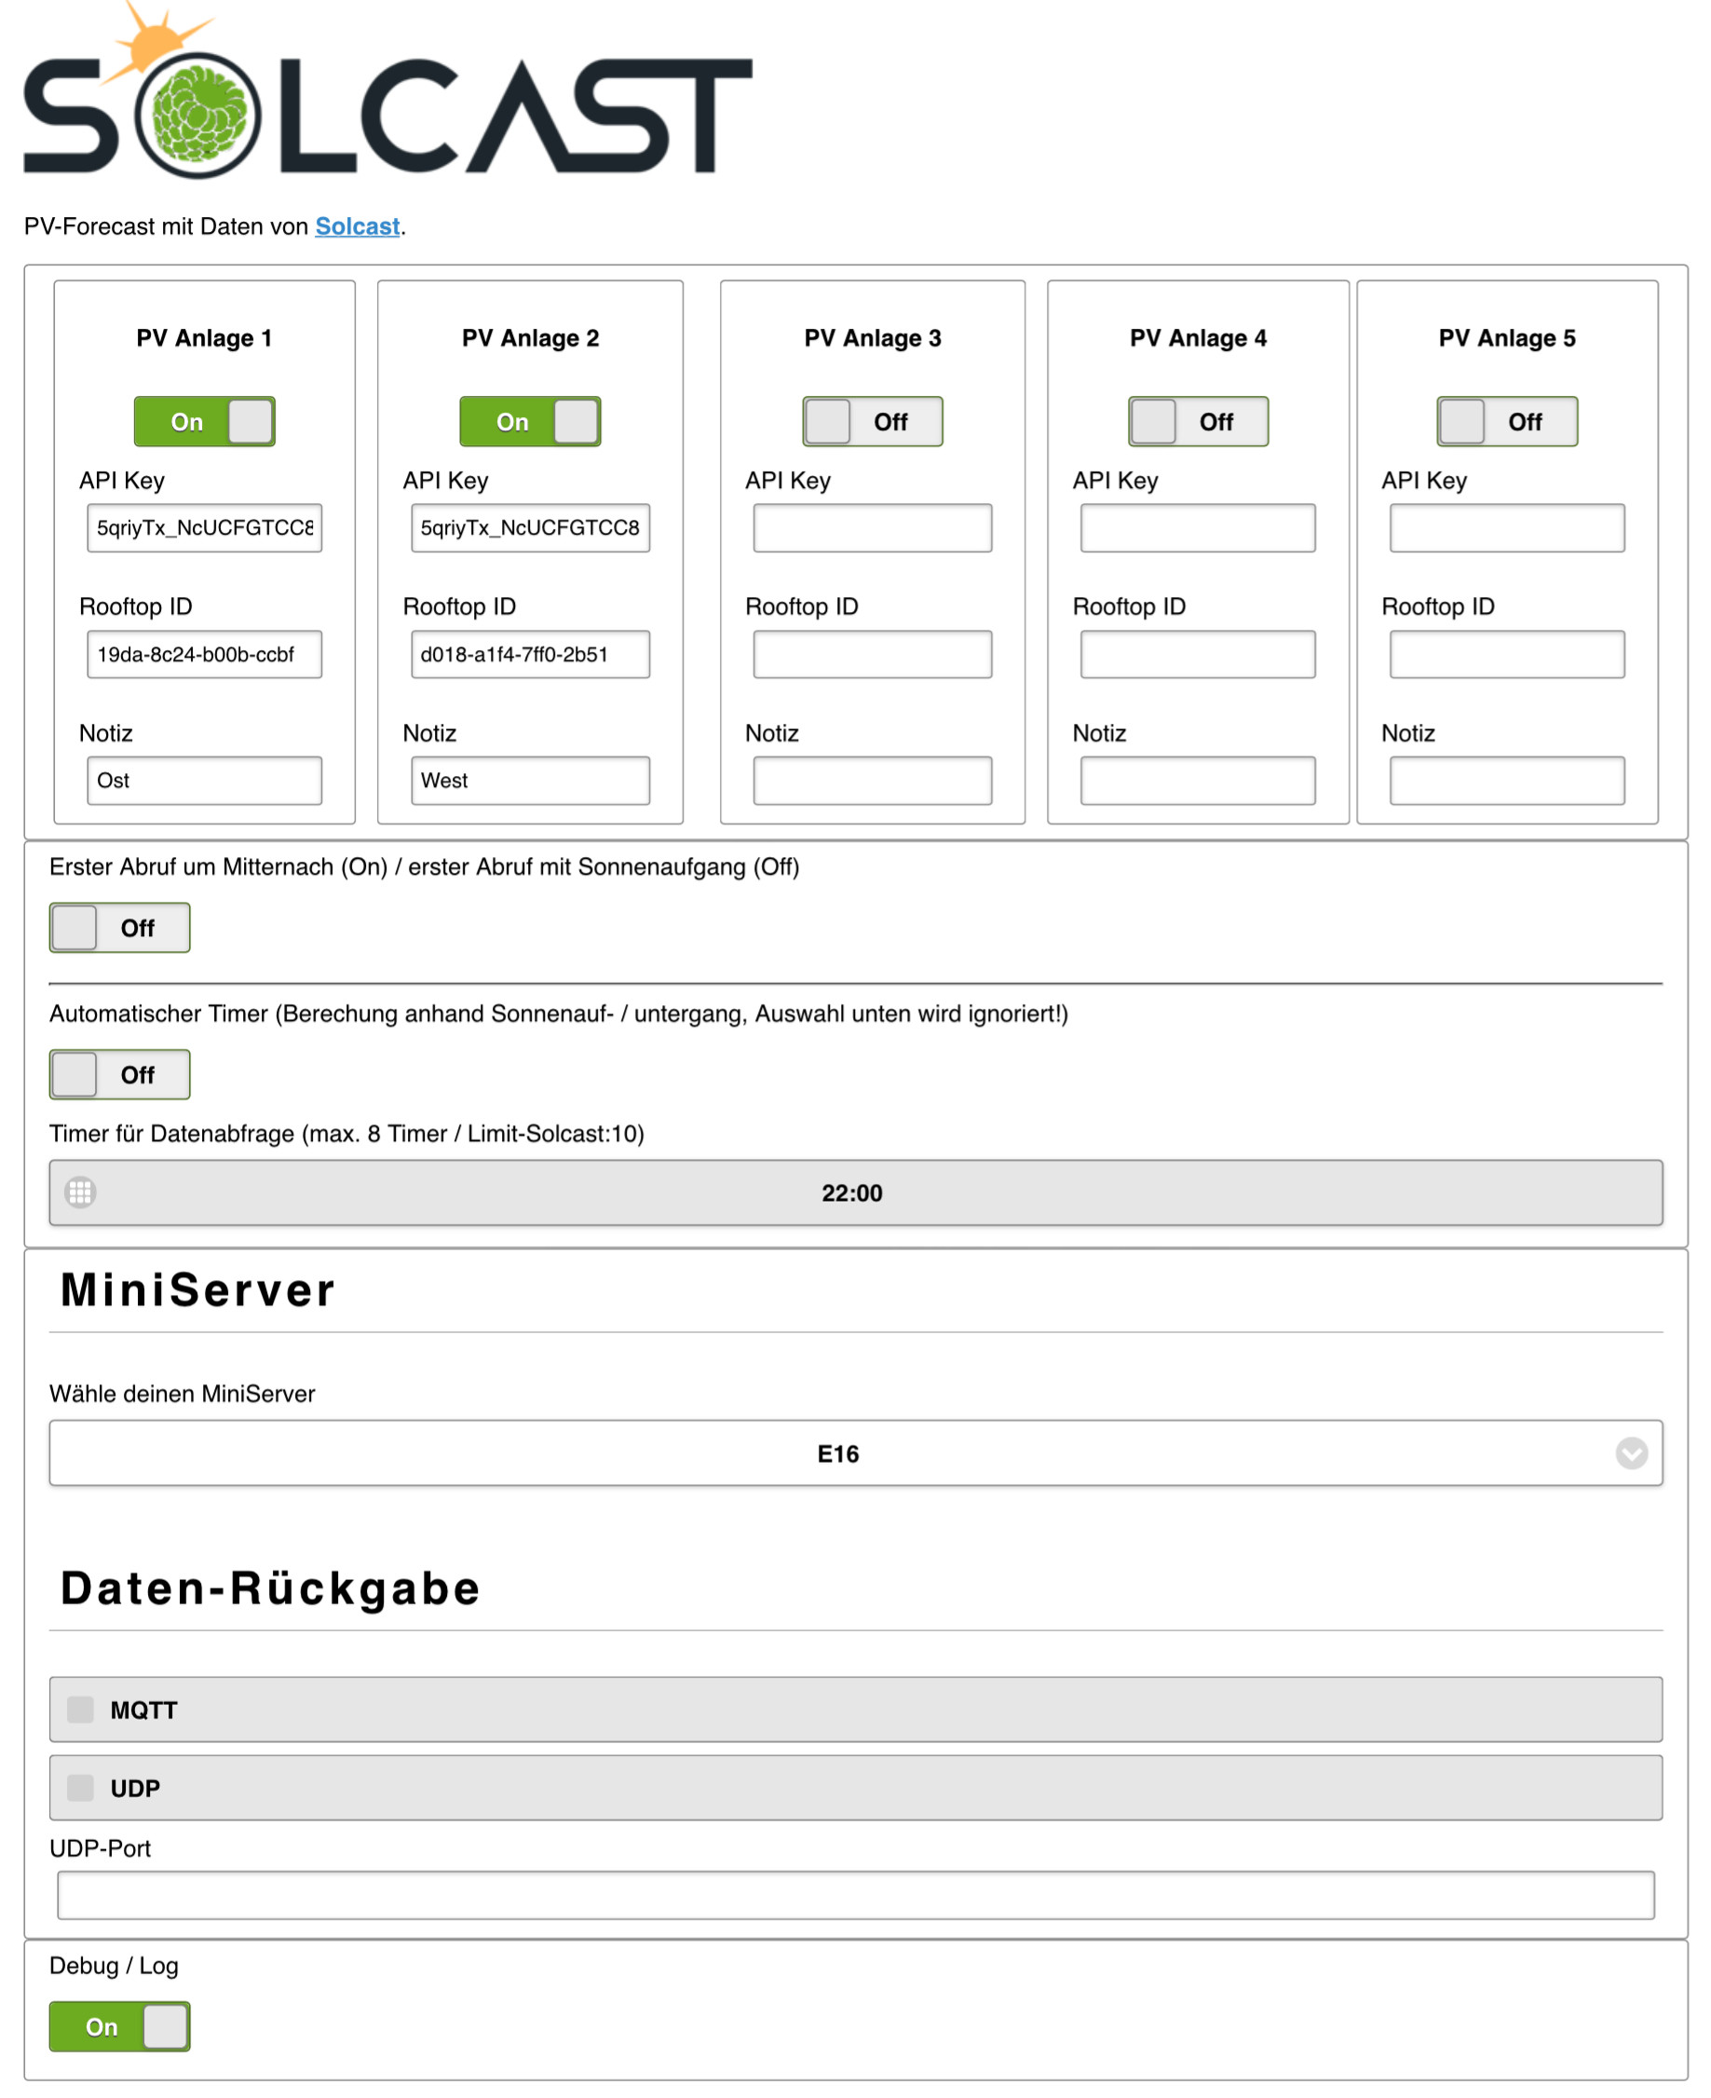This screenshot has width=1711, height=2098.
Task: Open the 22:00 timer selection dropdown
Action: pos(855,1193)
